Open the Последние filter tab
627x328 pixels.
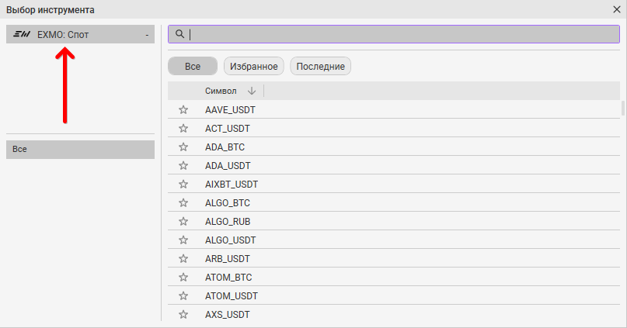pos(320,67)
